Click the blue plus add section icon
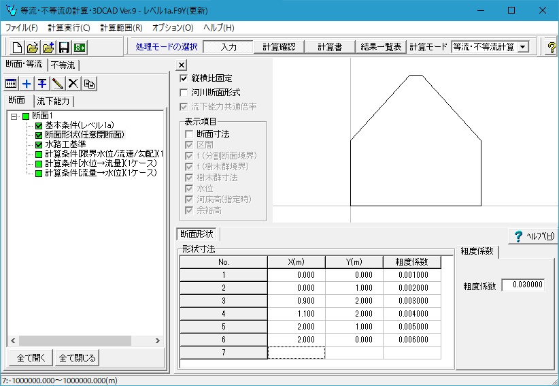Screen dimensions: 559x386 click(27, 84)
